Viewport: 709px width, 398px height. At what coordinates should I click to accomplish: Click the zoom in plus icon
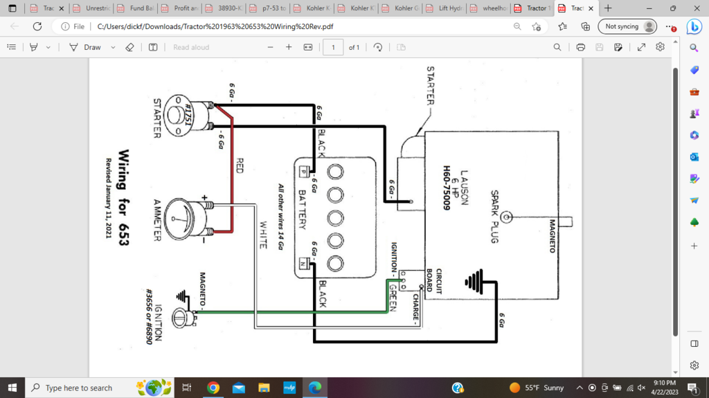(289, 47)
